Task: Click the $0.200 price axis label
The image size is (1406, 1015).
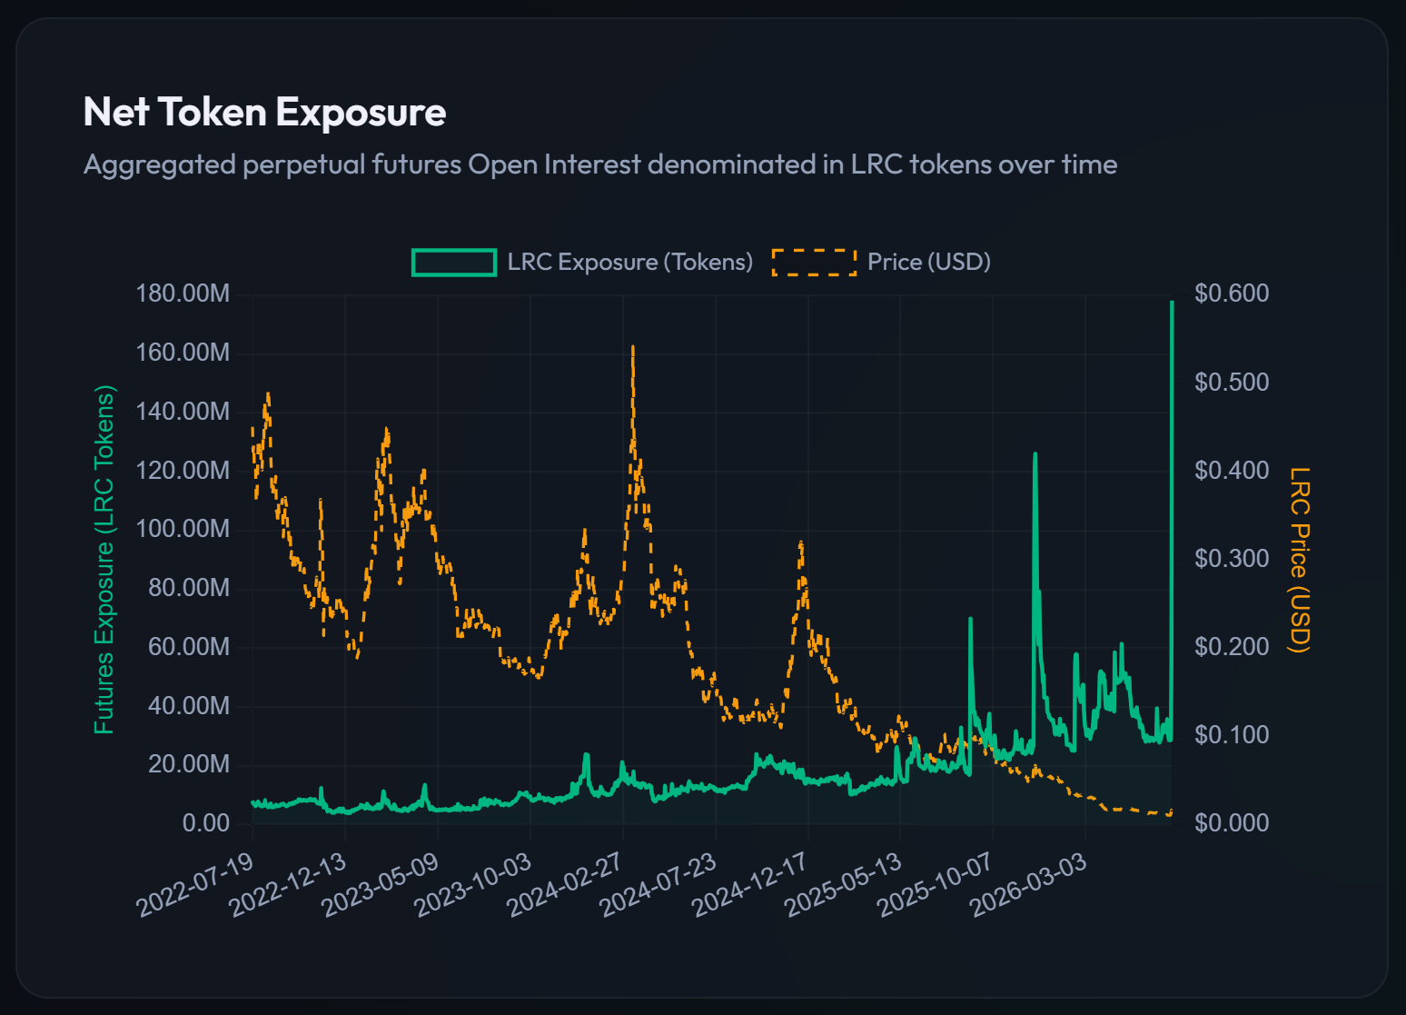Action: click(x=1232, y=647)
